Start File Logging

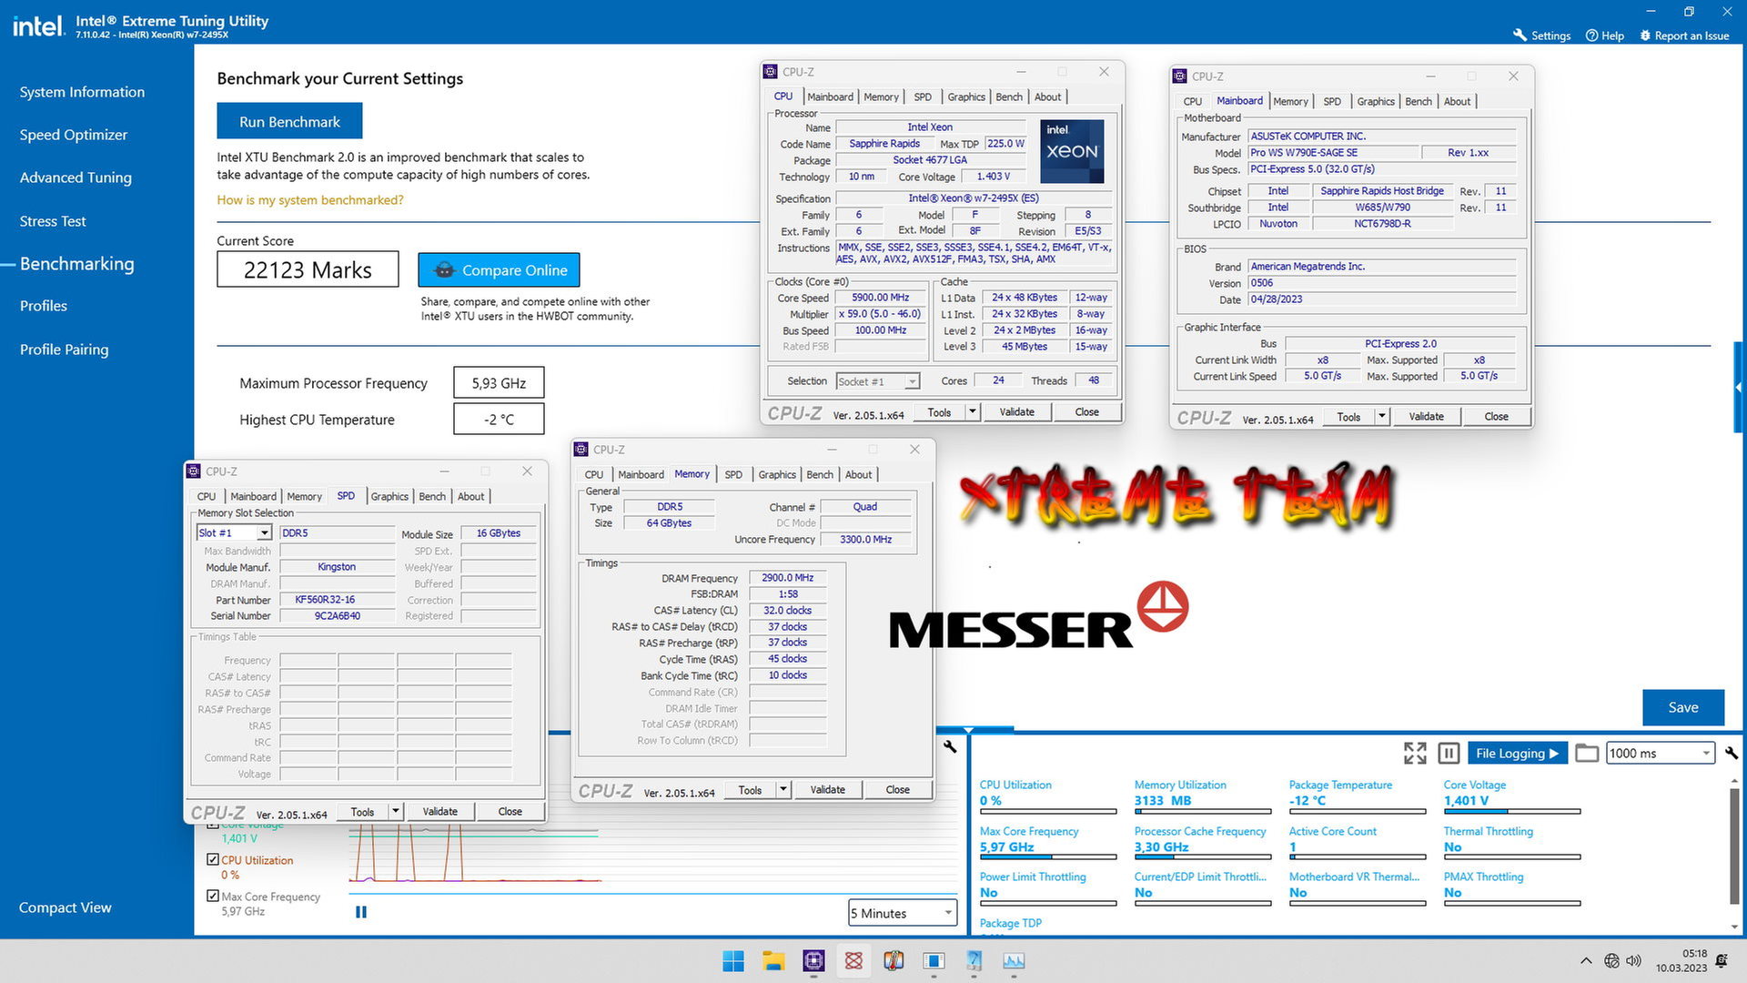1517,753
